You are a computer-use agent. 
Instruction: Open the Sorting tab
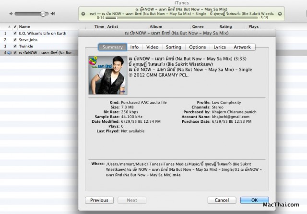pos(174,47)
